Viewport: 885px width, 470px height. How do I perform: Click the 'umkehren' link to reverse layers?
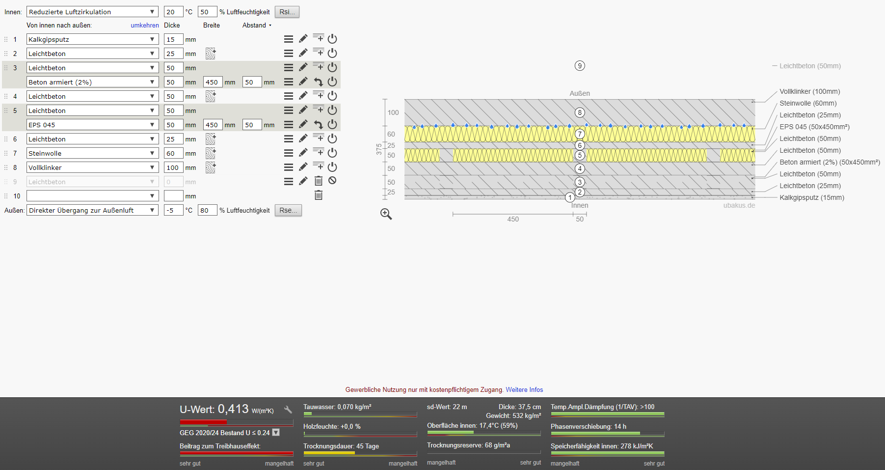tap(144, 25)
